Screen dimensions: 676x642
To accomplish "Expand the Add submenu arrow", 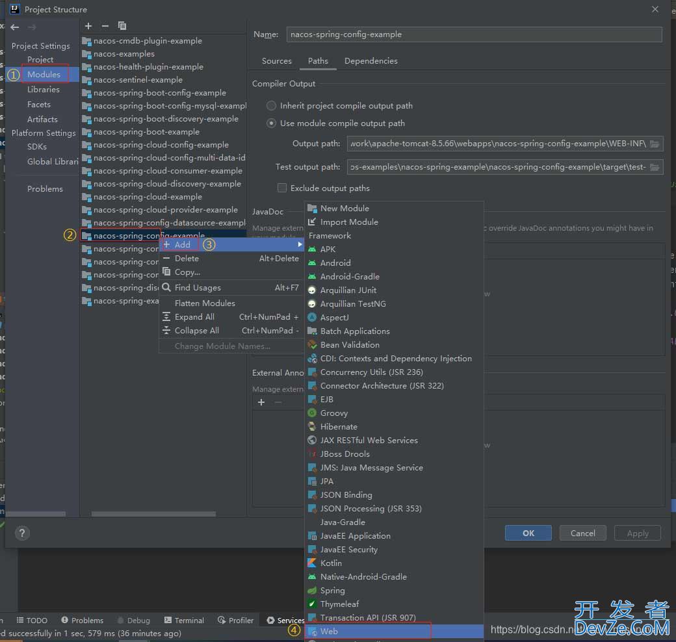I will click(300, 245).
